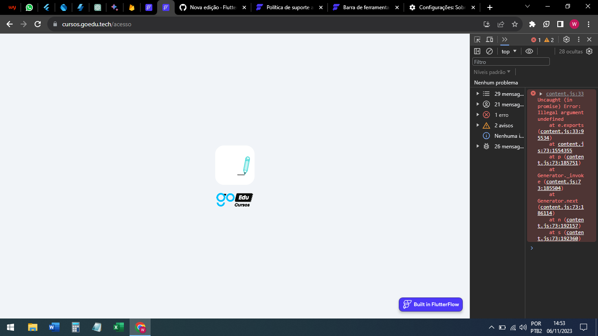Open the content.js:33 source link

[x=564, y=93]
